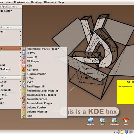Expand submenu arrow on the 'ent' row
The image size is (134, 134).
20,31
